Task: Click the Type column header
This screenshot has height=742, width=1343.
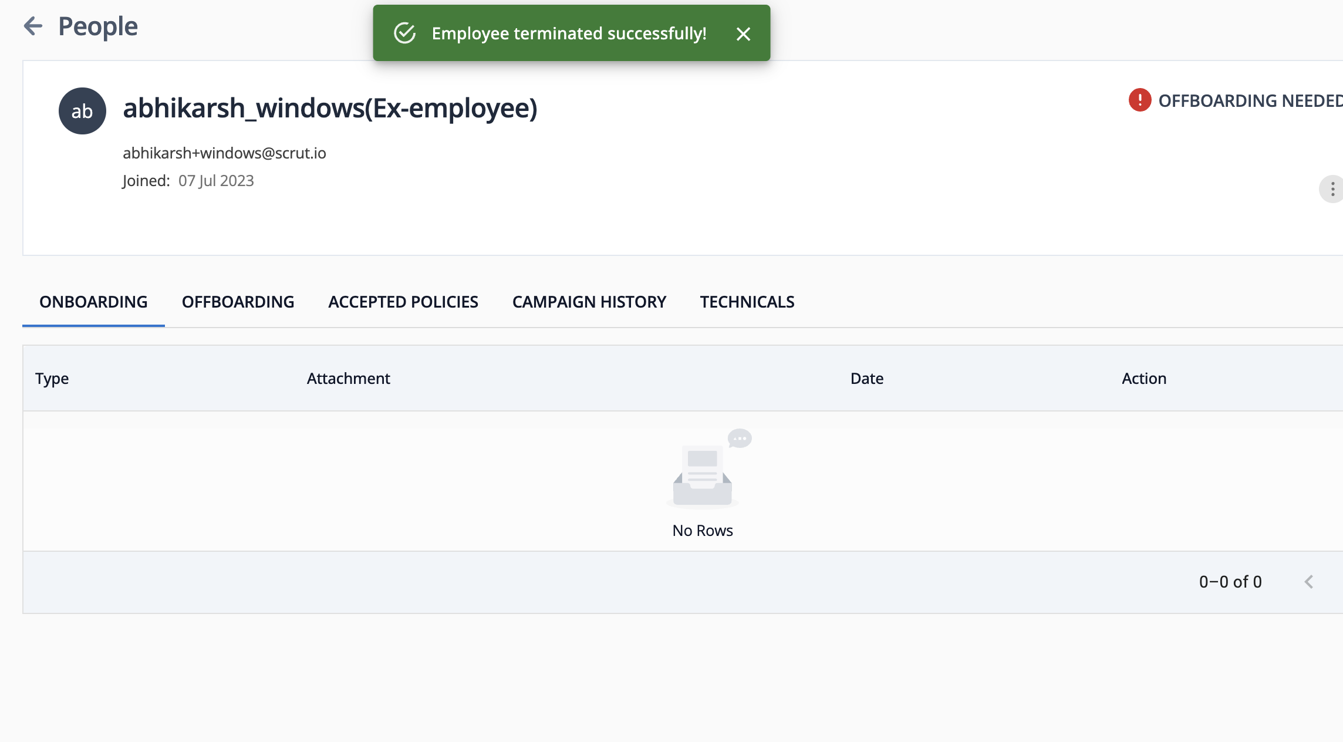Action: pyautogui.click(x=52, y=379)
